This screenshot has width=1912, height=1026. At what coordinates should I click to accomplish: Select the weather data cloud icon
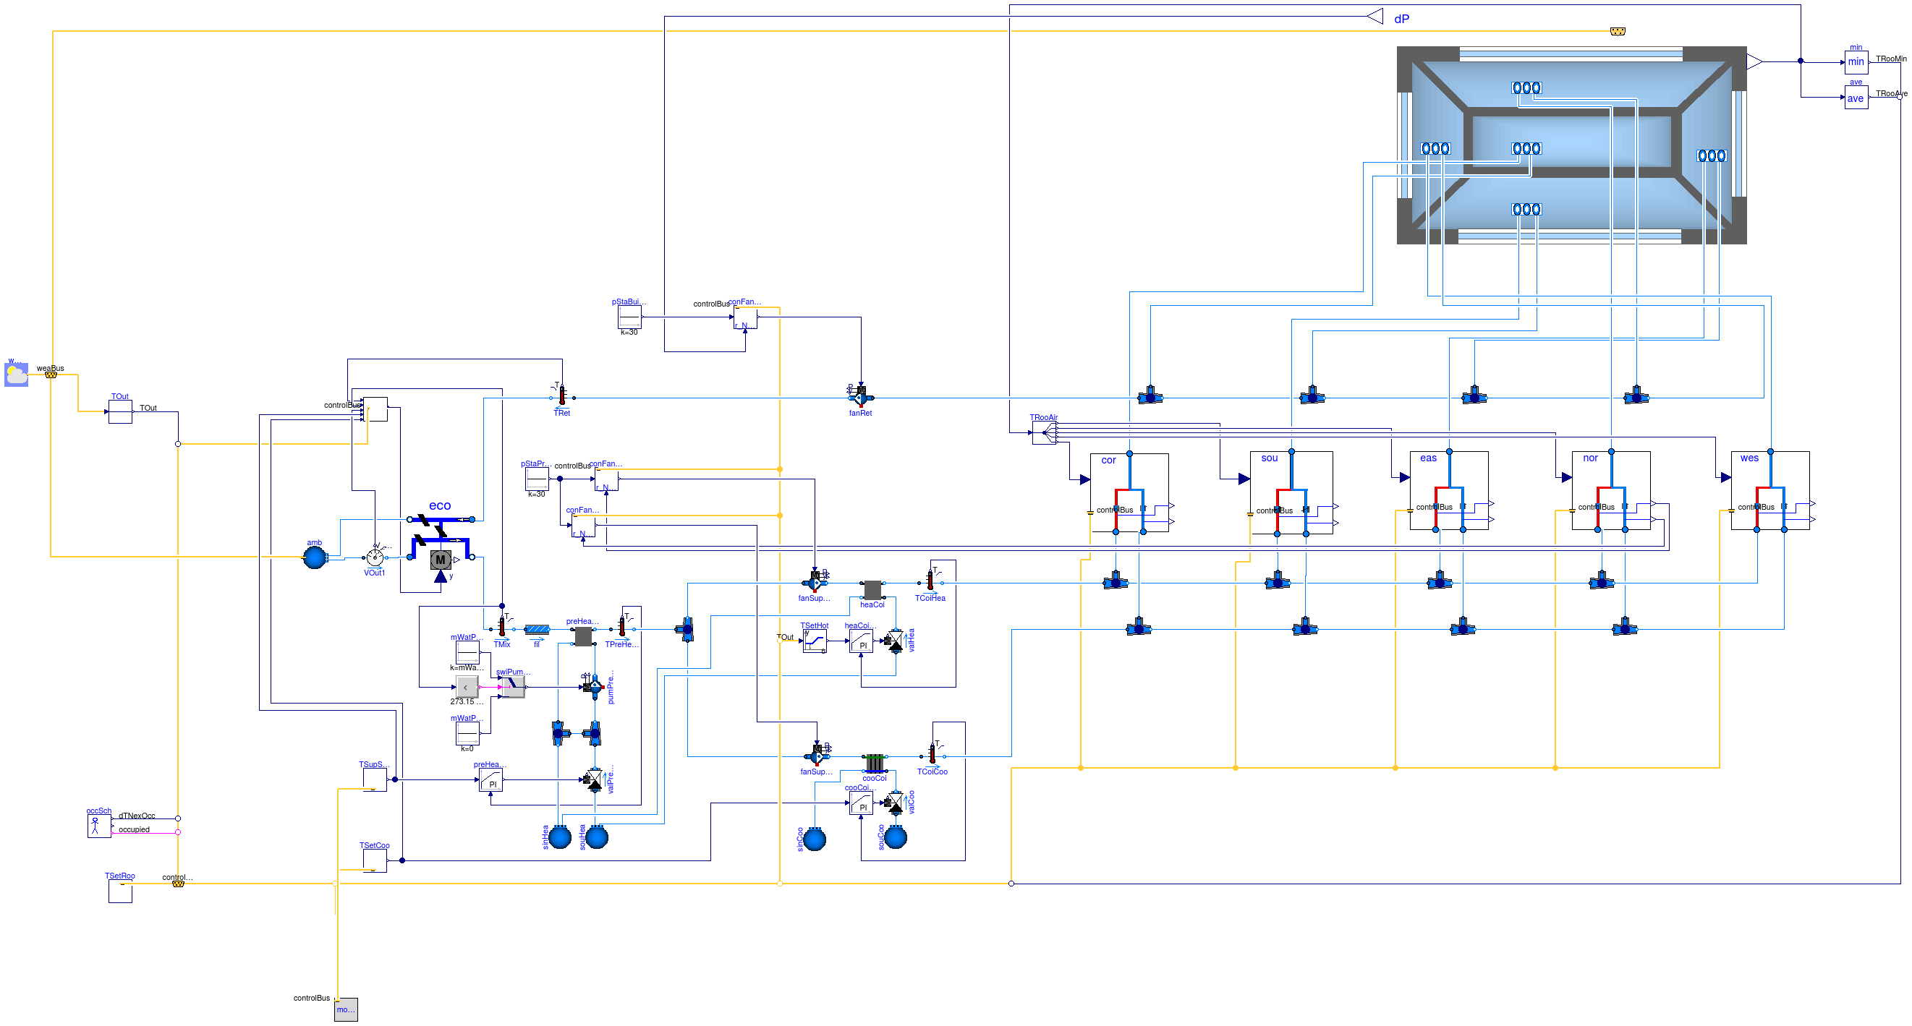tap(17, 375)
